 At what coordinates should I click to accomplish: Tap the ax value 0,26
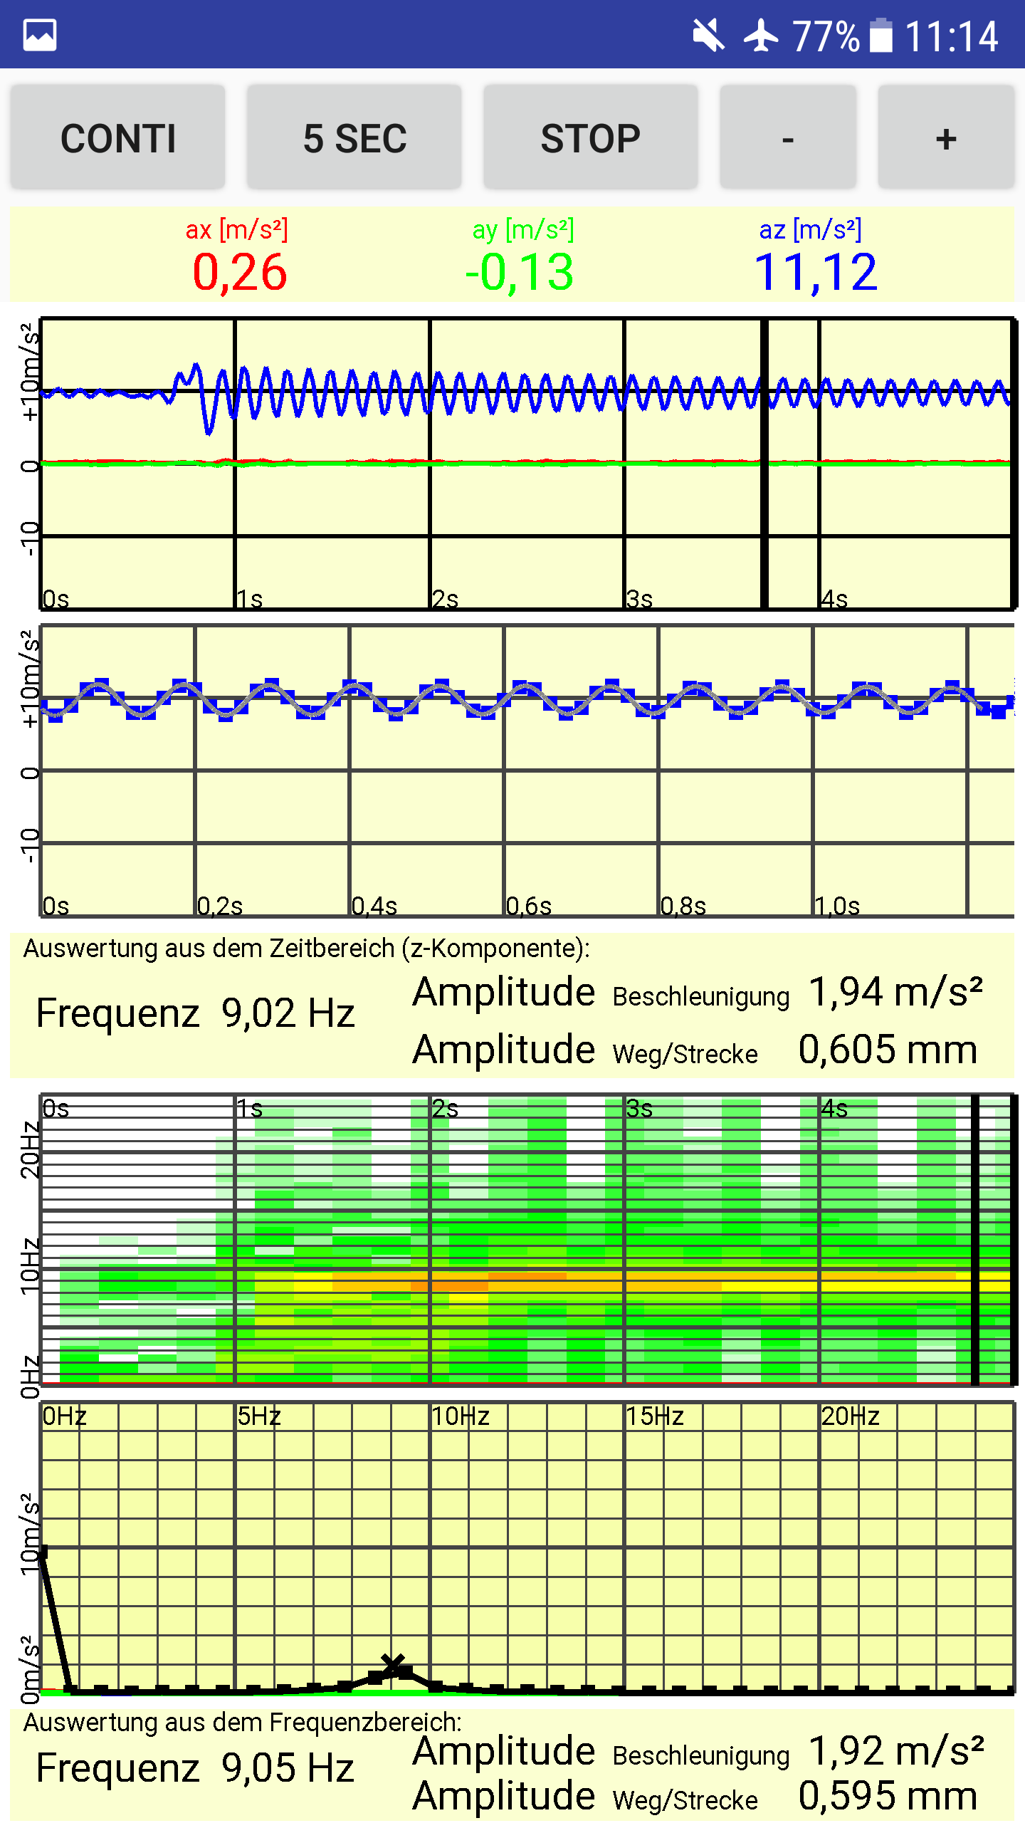pyautogui.click(x=240, y=272)
